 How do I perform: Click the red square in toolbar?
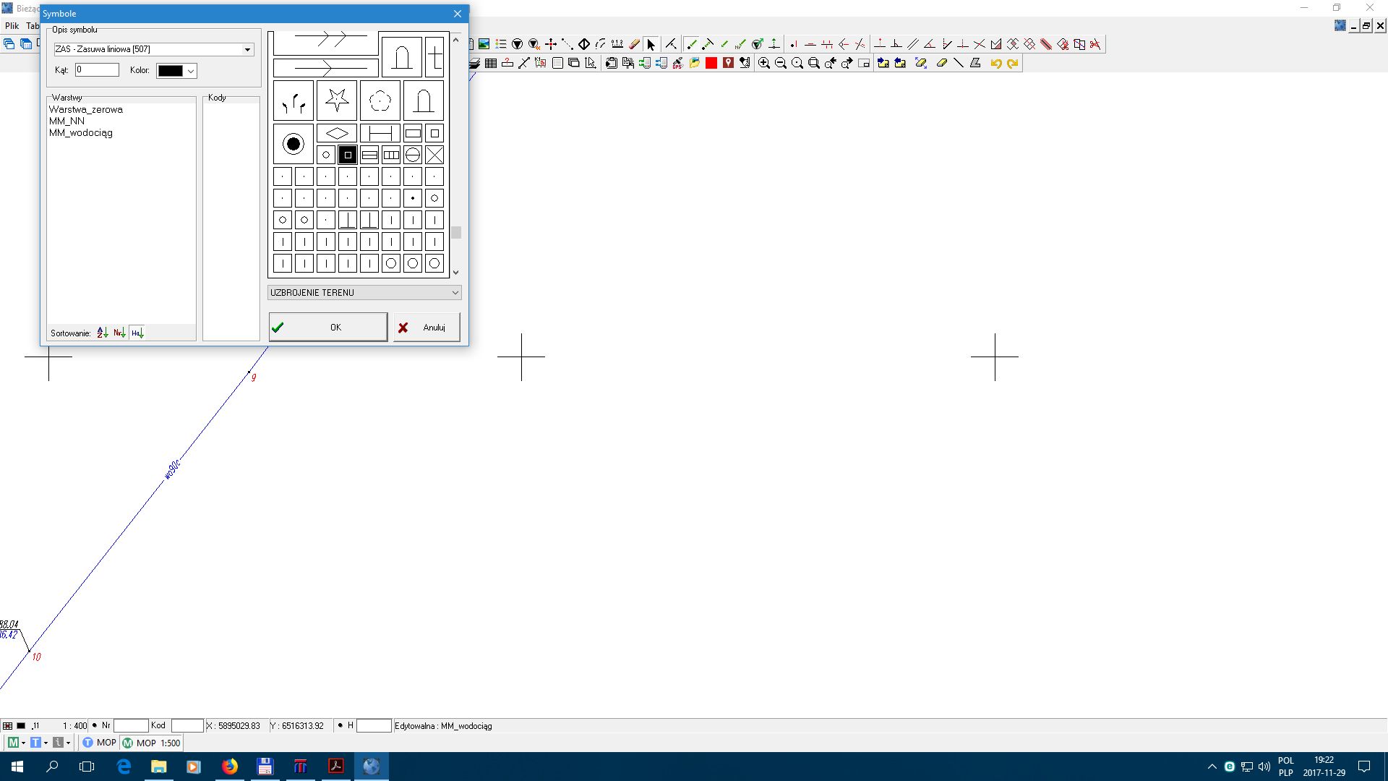tap(711, 64)
